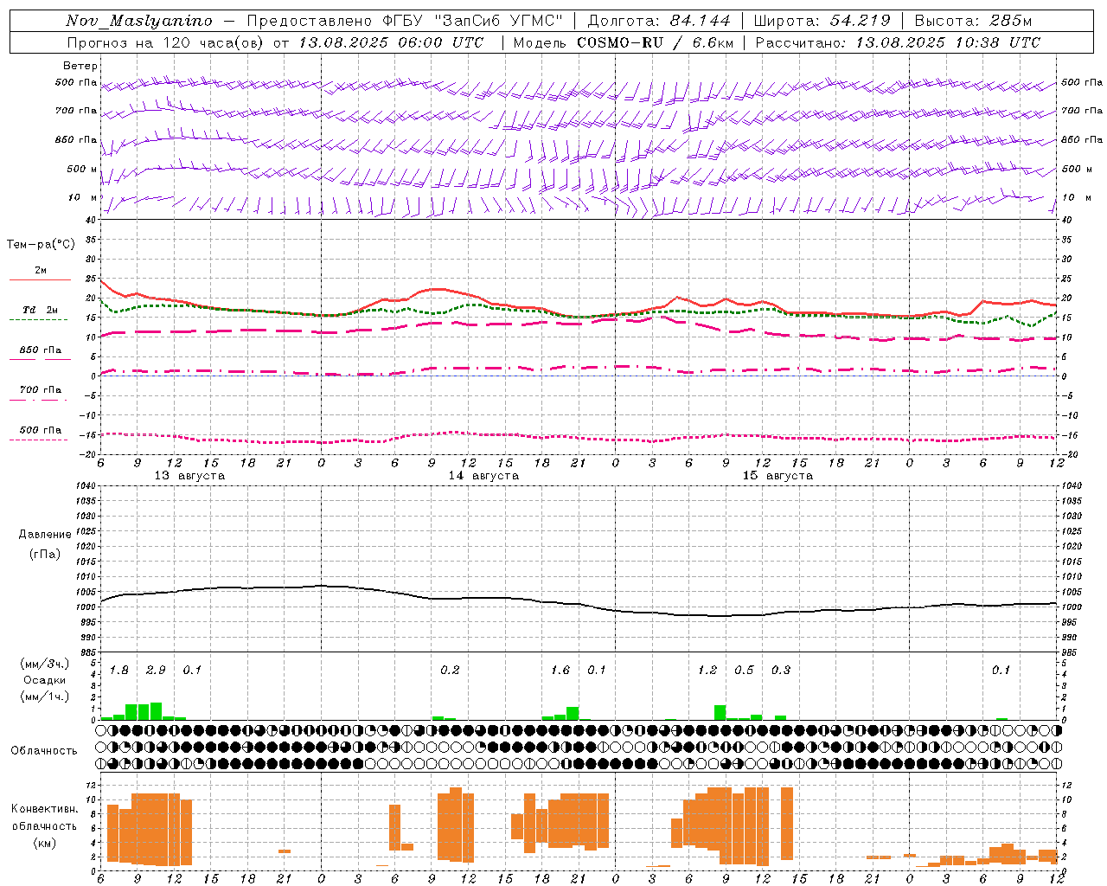Image resolution: width=1107 pixels, height=886 pixels.
Task: Click the precipitation value 1.8
Action: tap(119, 671)
